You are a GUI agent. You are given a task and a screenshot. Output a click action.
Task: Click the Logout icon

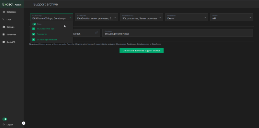(4, 124)
